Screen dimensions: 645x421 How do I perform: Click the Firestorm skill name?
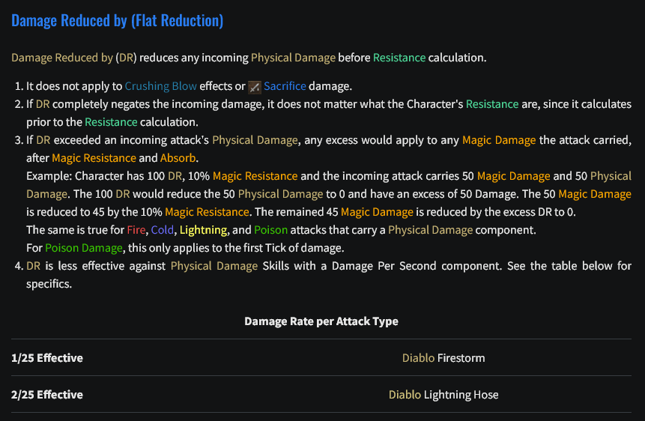point(461,358)
